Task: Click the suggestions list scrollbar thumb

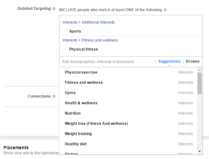Action: pos(199,84)
